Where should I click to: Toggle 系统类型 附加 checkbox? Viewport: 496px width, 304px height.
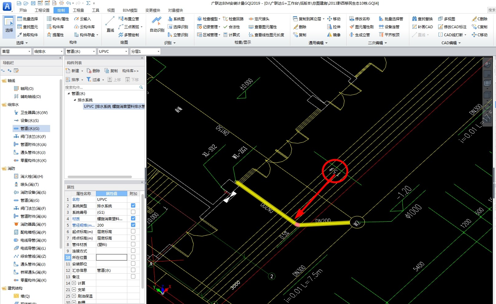pyautogui.click(x=133, y=205)
